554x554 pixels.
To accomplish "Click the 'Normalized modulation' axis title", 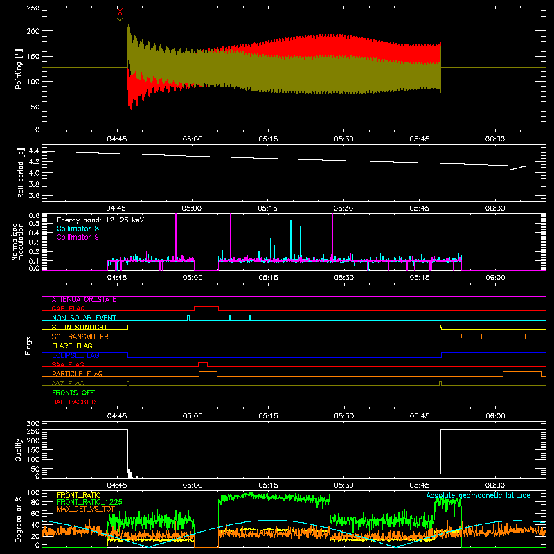I will [17, 242].
